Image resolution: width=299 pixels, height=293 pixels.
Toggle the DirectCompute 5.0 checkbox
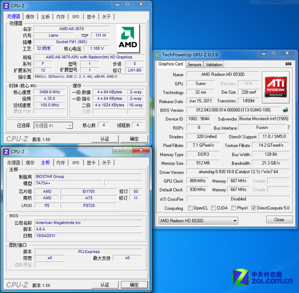point(254,208)
